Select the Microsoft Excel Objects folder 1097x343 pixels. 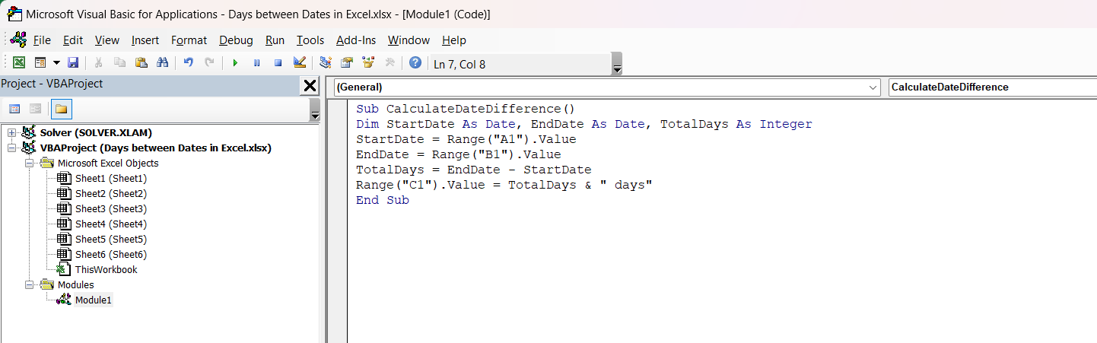click(108, 164)
